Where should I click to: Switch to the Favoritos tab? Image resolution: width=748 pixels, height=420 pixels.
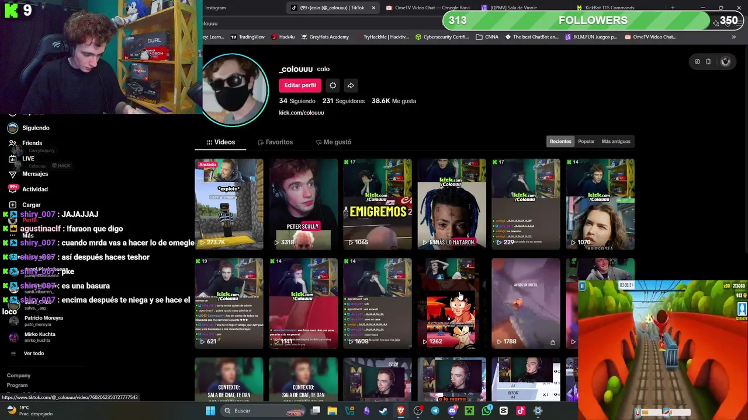tap(275, 142)
